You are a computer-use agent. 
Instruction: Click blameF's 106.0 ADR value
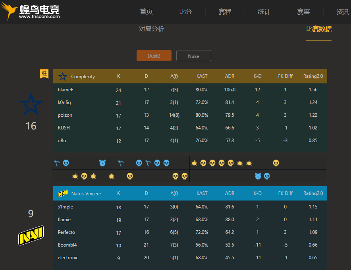[229, 90]
